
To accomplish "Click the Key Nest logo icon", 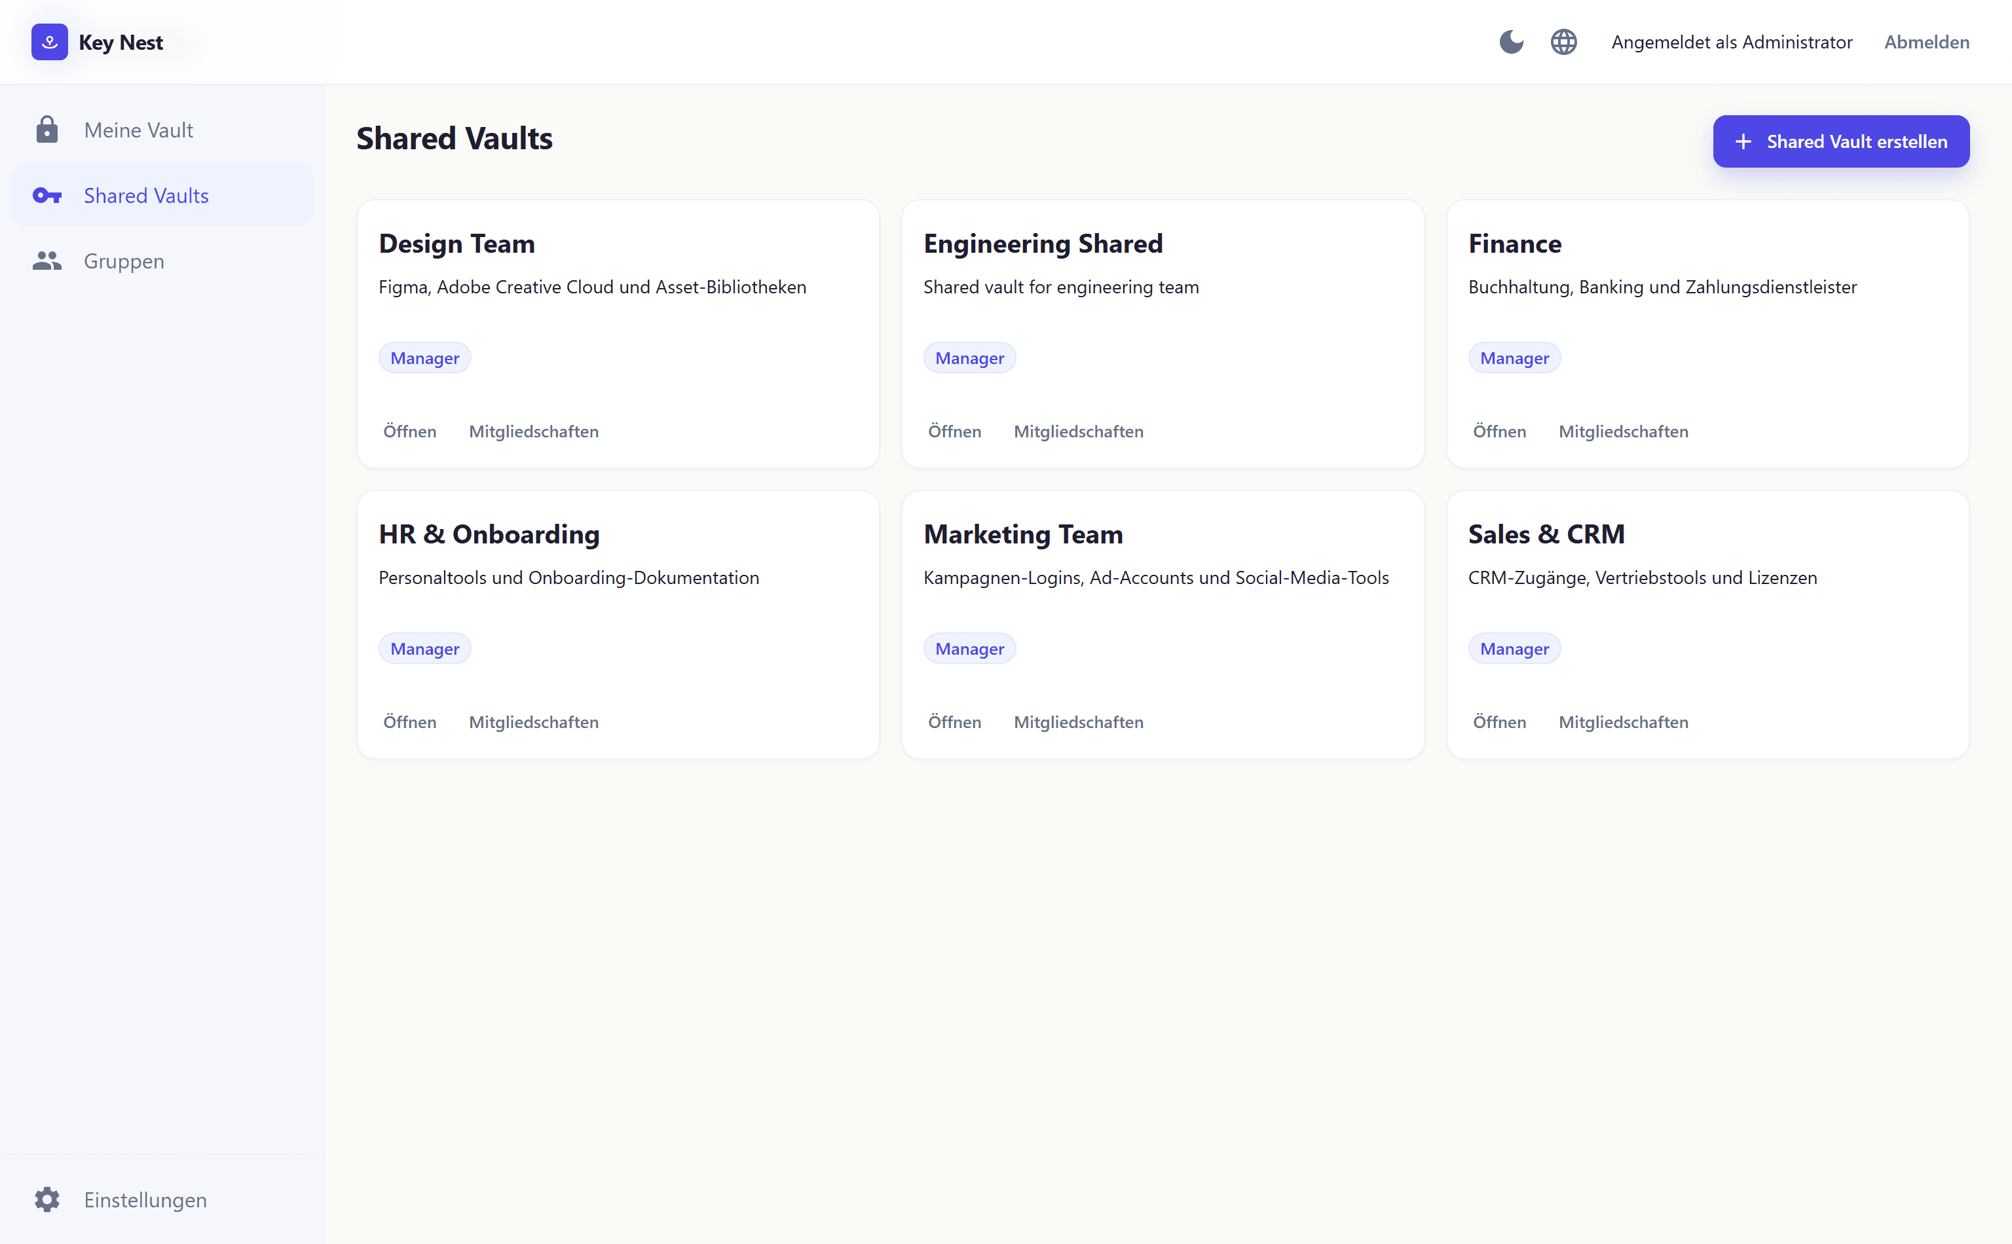I will [49, 42].
